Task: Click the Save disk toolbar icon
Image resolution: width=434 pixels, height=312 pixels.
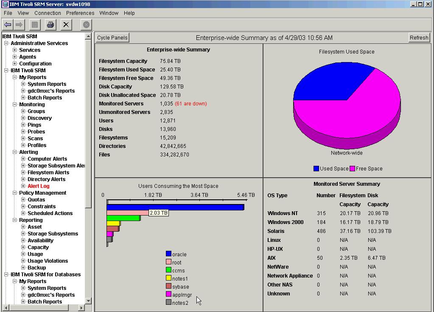Action: (35, 25)
